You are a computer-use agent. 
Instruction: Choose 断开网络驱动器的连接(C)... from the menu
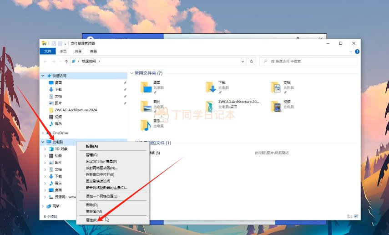pos(106,188)
